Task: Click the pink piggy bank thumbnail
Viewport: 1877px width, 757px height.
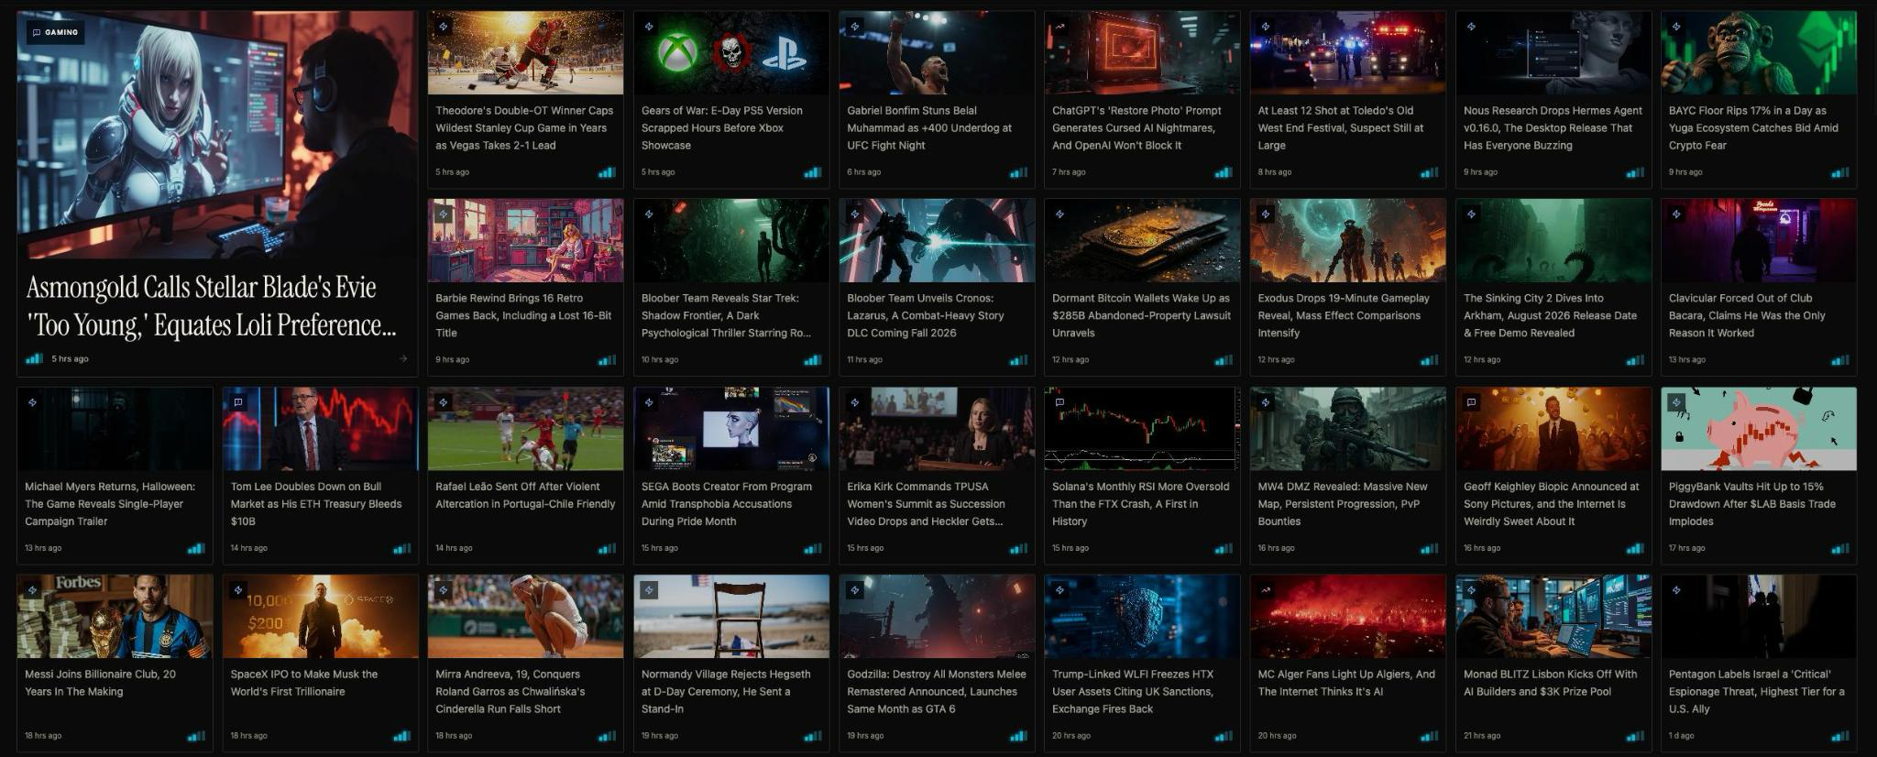Action: [1759, 429]
